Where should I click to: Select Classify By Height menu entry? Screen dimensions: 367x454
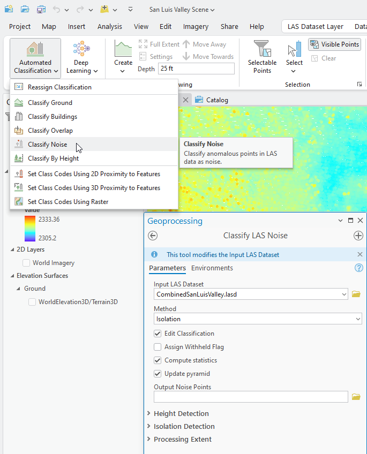(53, 158)
